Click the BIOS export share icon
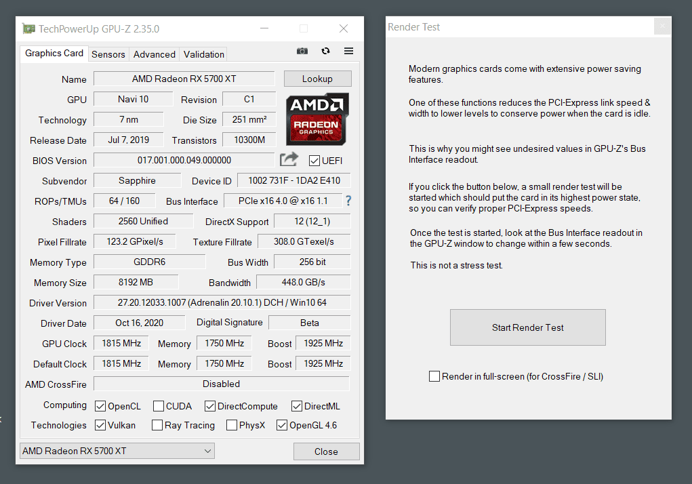This screenshot has height=484, width=692. click(x=289, y=159)
